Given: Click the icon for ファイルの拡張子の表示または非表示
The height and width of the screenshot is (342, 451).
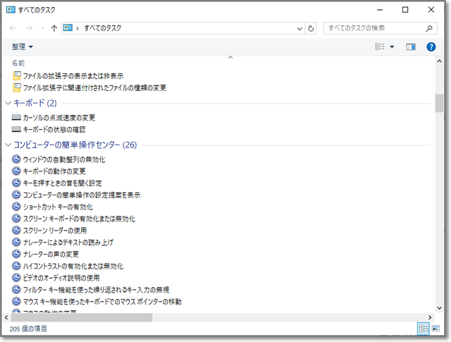Looking at the screenshot, I should click(17, 75).
